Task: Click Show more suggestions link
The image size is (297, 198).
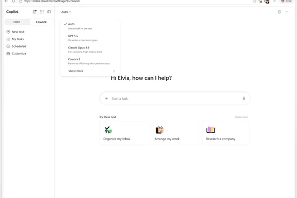Action: tap(242, 117)
